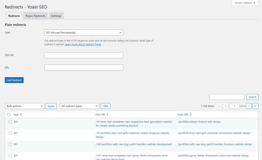Viewport: 262px width, 160px height.
Task: Apply the redirect type filter with Filter button
Action: coord(105,106)
